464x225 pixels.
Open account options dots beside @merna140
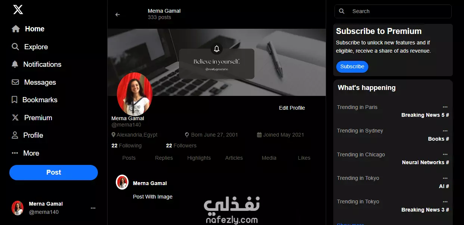(x=93, y=208)
